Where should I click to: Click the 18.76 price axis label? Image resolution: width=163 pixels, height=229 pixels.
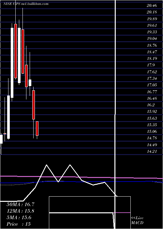coord(152,45)
